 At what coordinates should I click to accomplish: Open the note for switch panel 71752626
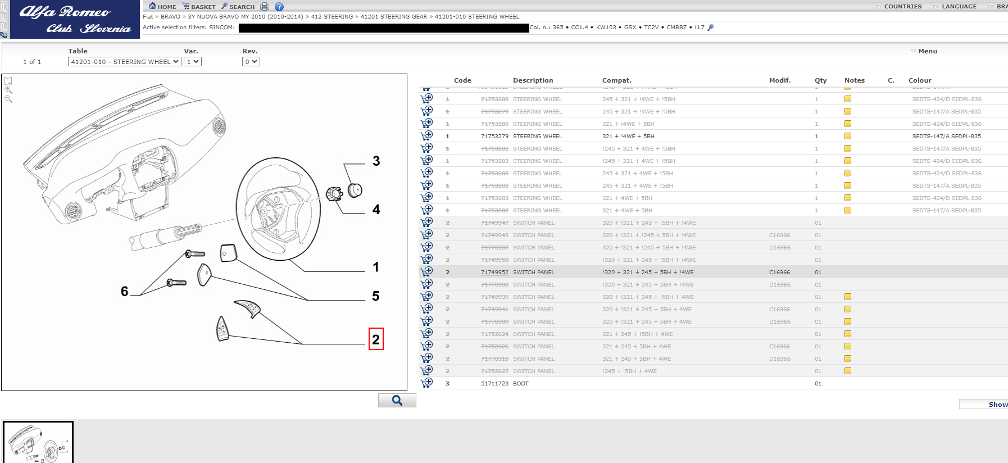848,346
